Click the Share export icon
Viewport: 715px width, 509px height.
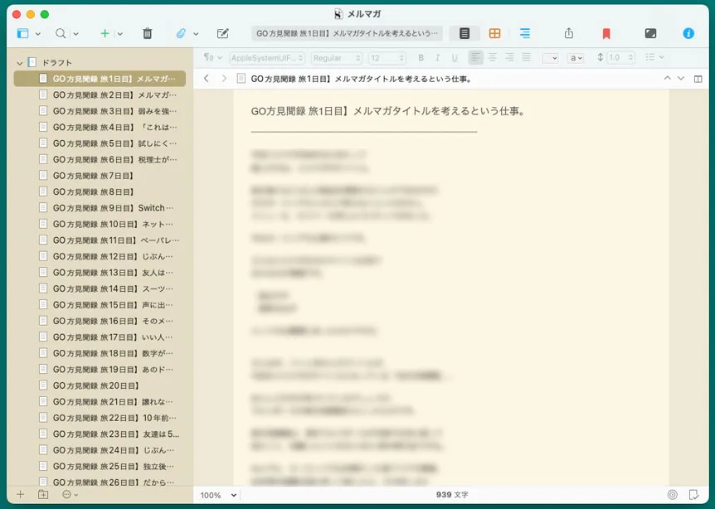(x=569, y=33)
